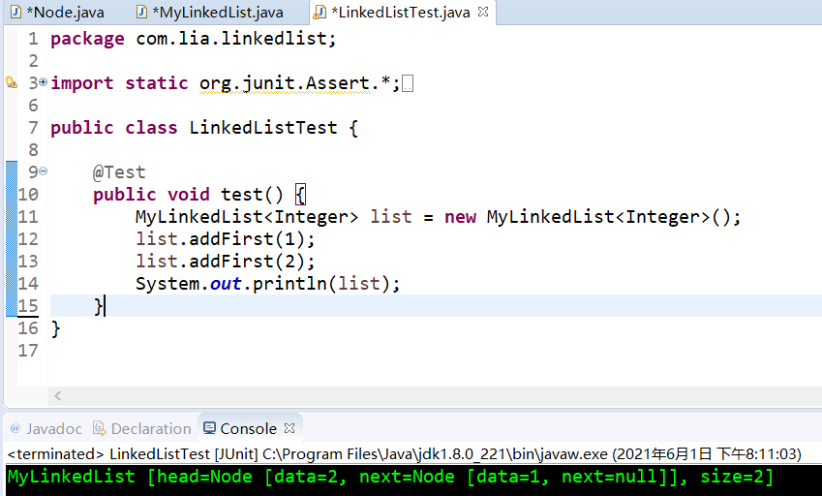Image resolution: width=822 pixels, height=496 pixels.
Task: Click the Console monitor icon
Action: (209, 428)
